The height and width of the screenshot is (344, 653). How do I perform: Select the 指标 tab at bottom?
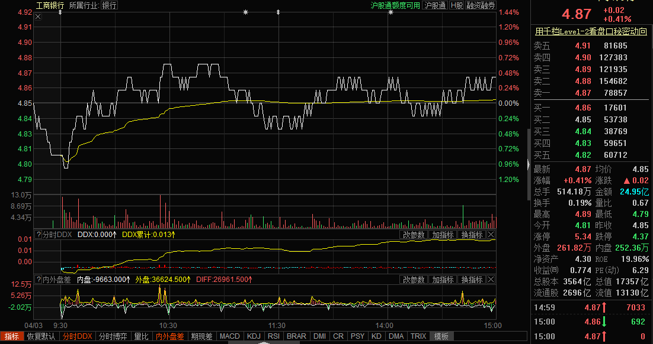(12, 336)
